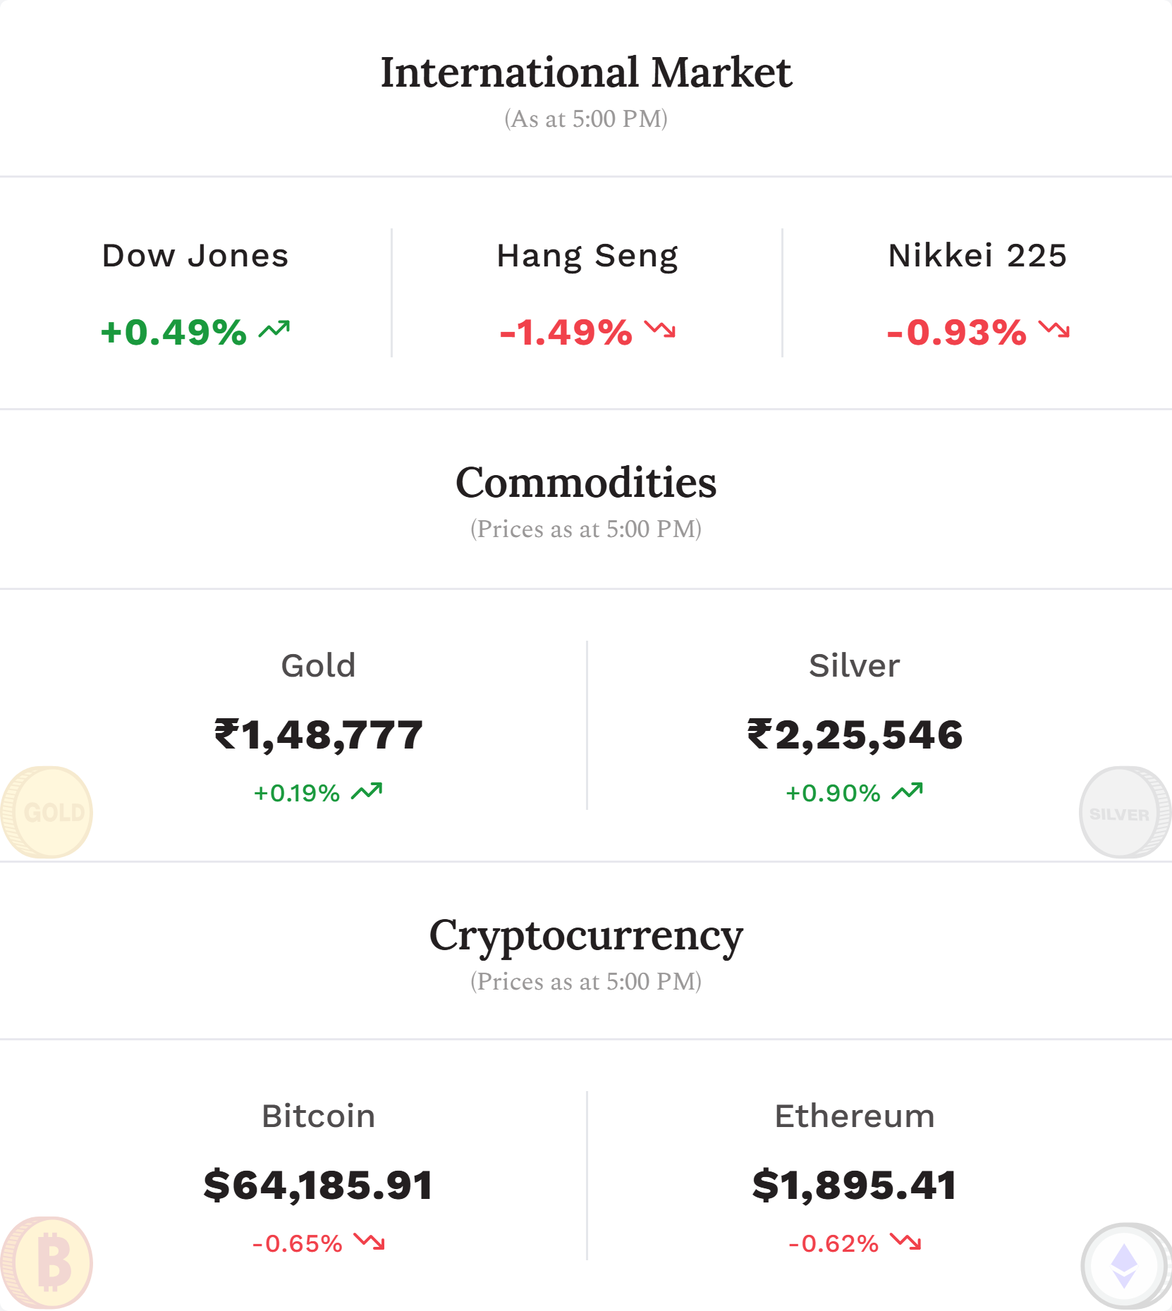Viewport: 1172px width, 1311px height.
Task: Click the faded gold coin icon
Action: pos(47,812)
